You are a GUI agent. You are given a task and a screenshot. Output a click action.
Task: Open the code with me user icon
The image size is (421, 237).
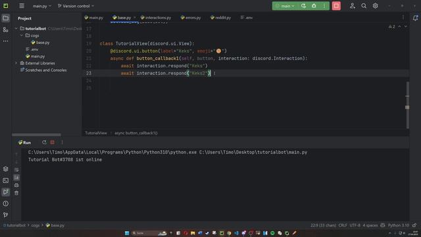click(353, 6)
